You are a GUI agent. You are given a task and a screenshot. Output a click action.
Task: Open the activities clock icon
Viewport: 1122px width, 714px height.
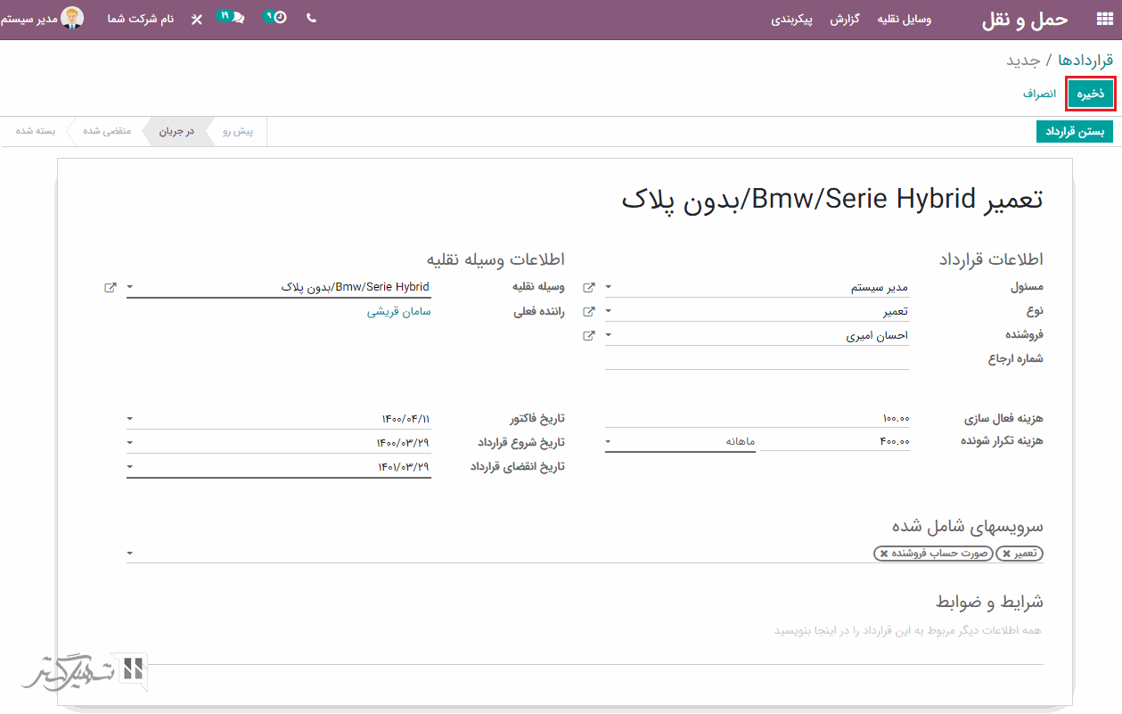pyautogui.click(x=278, y=18)
